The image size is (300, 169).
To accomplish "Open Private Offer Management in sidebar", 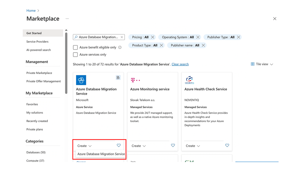I will click(x=44, y=81).
